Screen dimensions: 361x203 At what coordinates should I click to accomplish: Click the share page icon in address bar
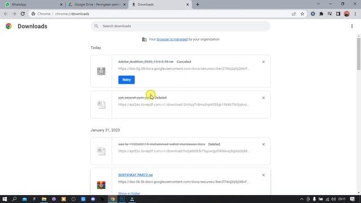click(x=294, y=14)
